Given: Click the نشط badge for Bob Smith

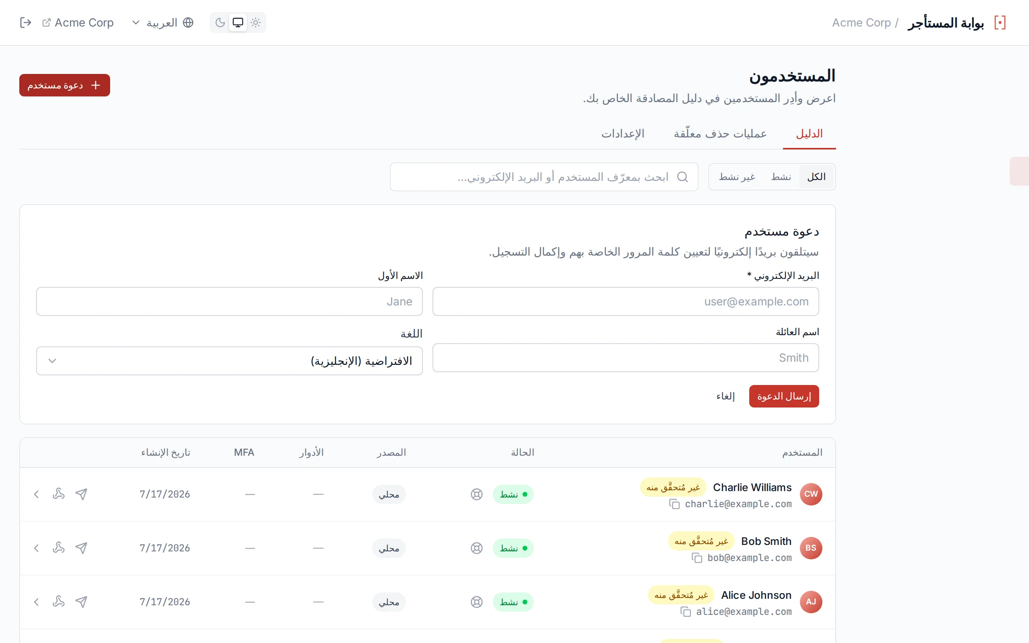Looking at the screenshot, I should click(x=513, y=549).
